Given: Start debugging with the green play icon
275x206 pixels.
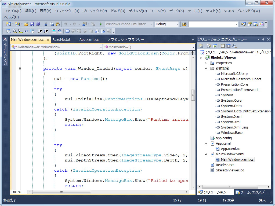Looking at the screenshot, I should click(101, 24).
